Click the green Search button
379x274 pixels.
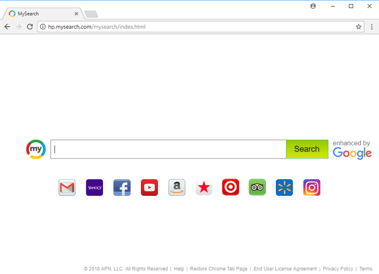[x=307, y=149]
